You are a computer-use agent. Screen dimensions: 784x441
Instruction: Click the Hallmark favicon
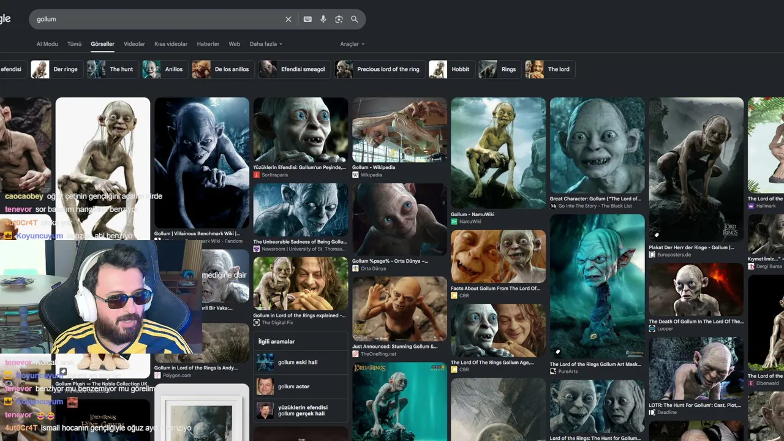tap(751, 206)
